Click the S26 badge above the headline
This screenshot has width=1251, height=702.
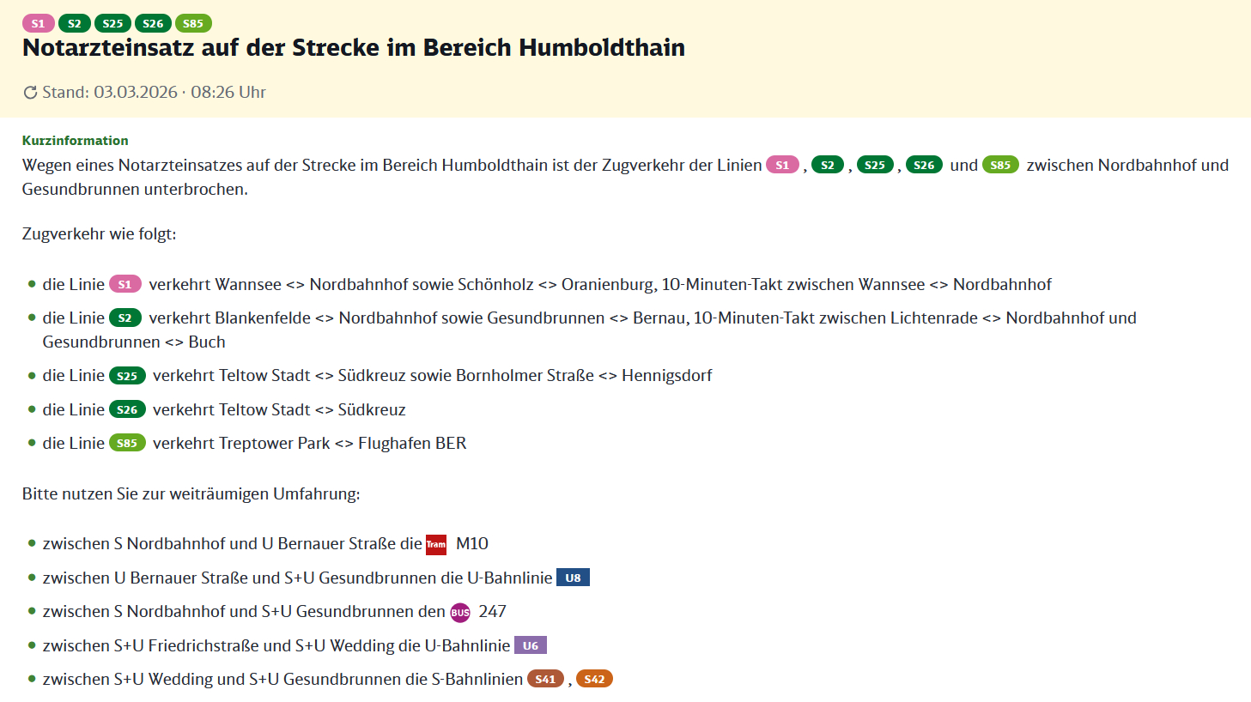(x=153, y=24)
